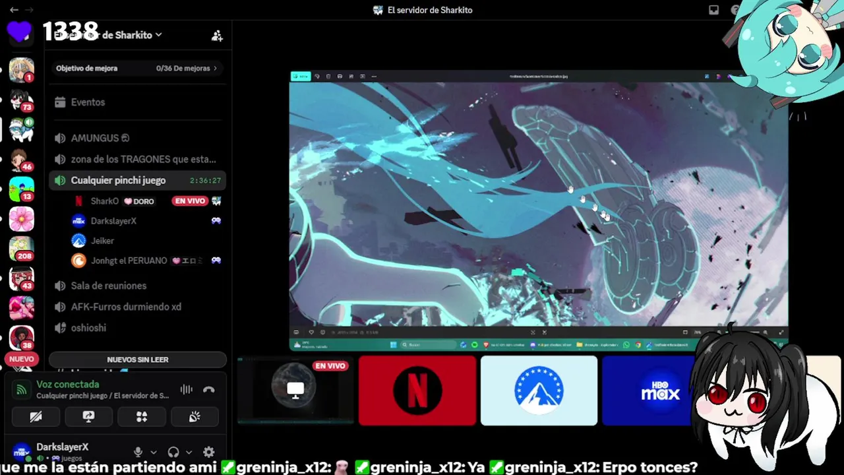
Task: Join the Sala de reuniones voice channel
Action: [137, 286]
